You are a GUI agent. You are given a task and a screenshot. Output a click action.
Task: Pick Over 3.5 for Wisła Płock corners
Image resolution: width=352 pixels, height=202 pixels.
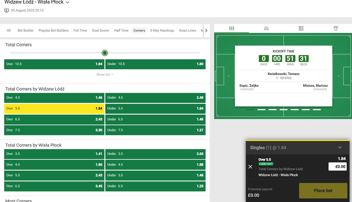pyautogui.click(x=54, y=154)
